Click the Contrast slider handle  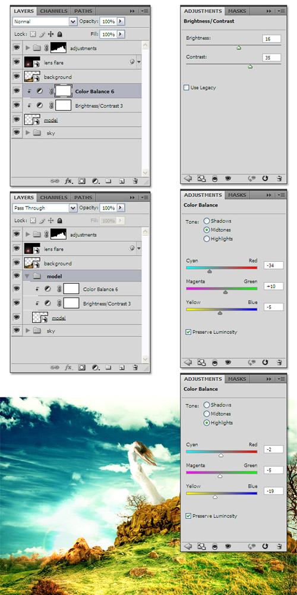(x=250, y=67)
